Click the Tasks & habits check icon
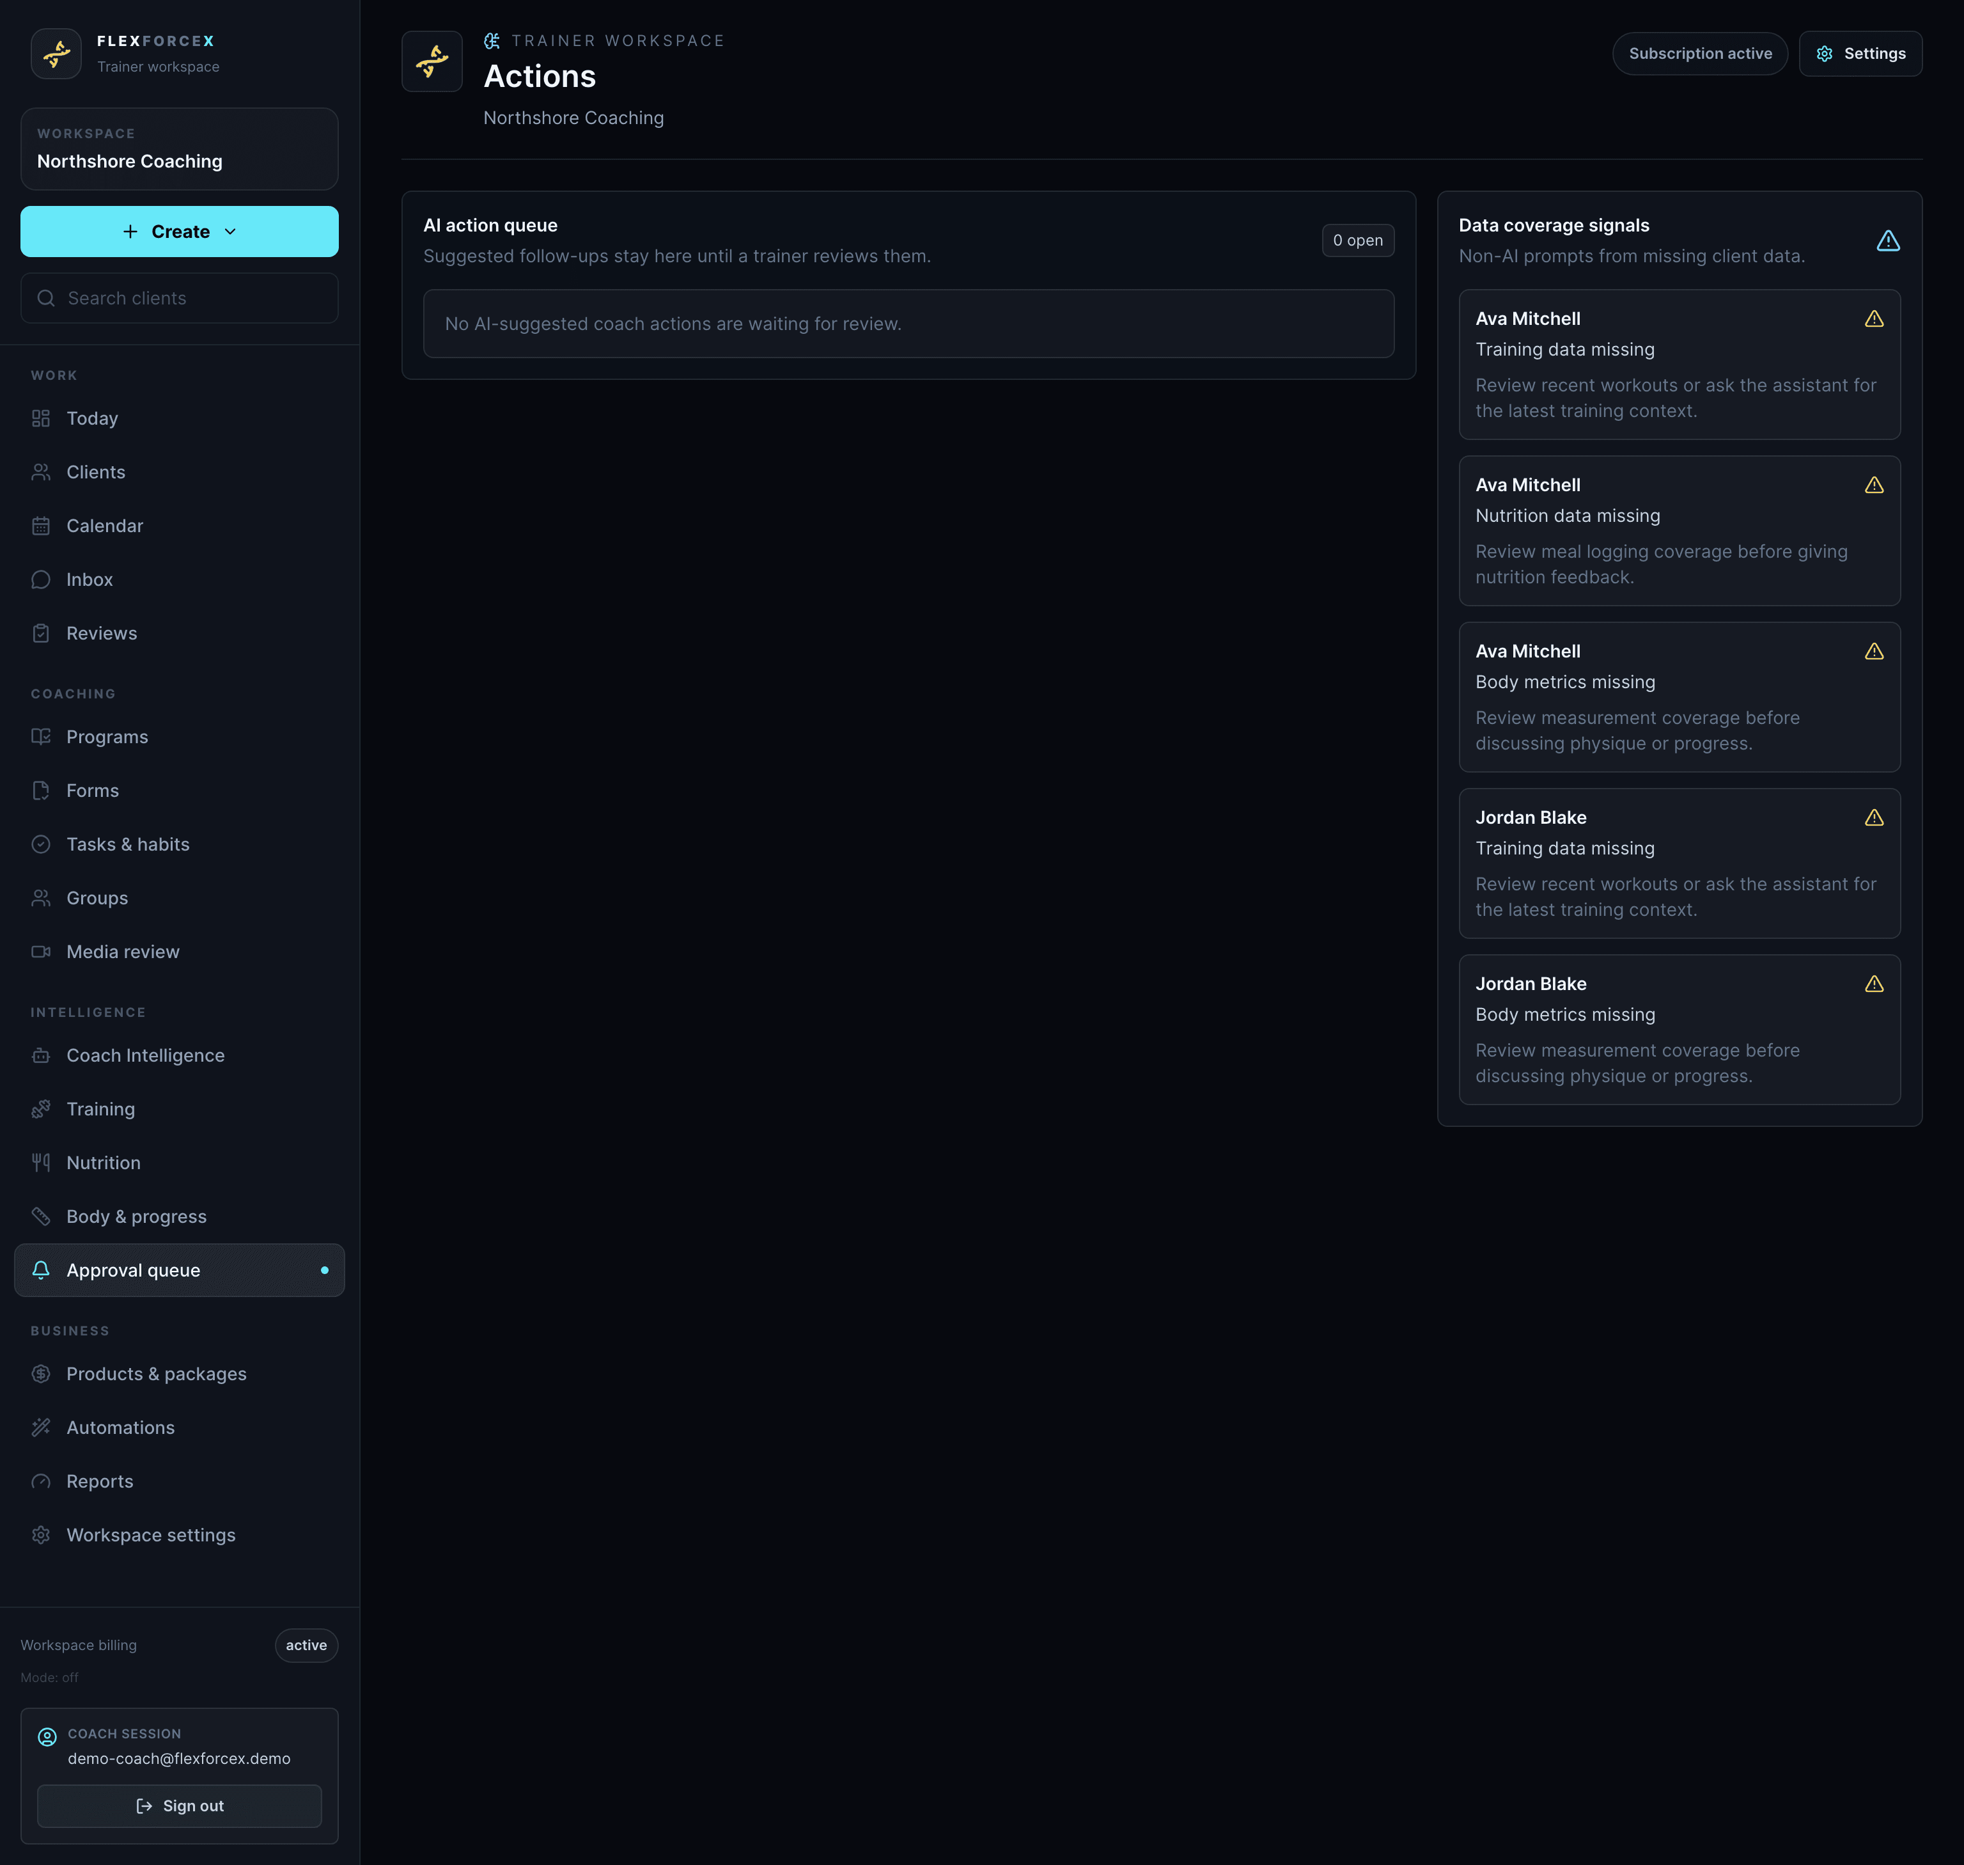1964x1865 pixels. 41,844
